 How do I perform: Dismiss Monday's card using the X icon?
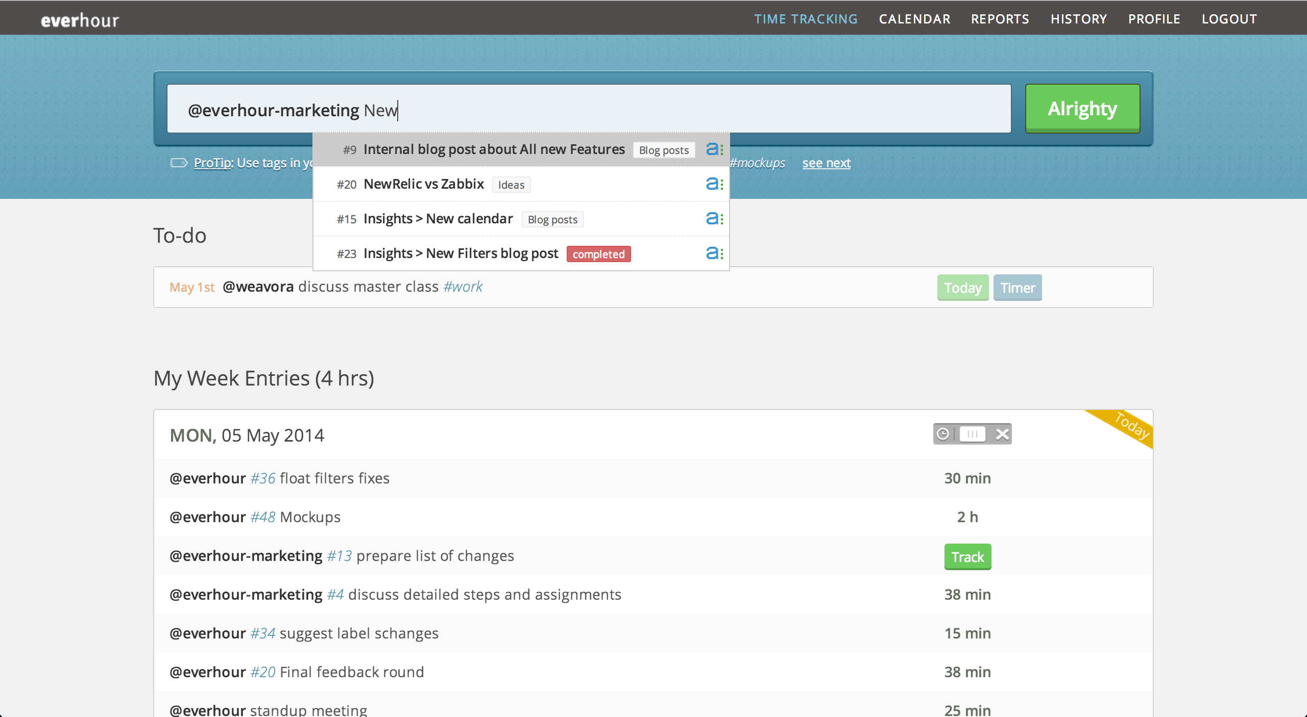(1002, 434)
